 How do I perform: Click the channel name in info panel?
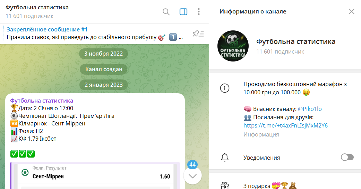point(296,41)
